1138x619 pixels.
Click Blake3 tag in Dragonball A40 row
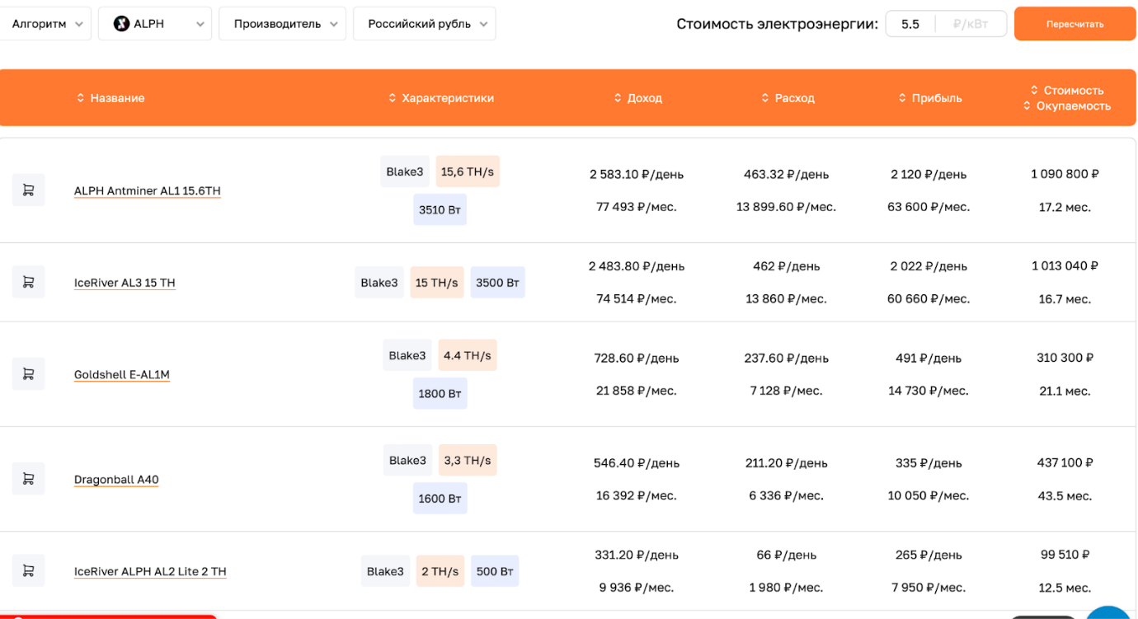pos(407,460)
